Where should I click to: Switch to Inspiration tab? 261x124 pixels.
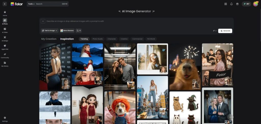[x=67, y=39]
